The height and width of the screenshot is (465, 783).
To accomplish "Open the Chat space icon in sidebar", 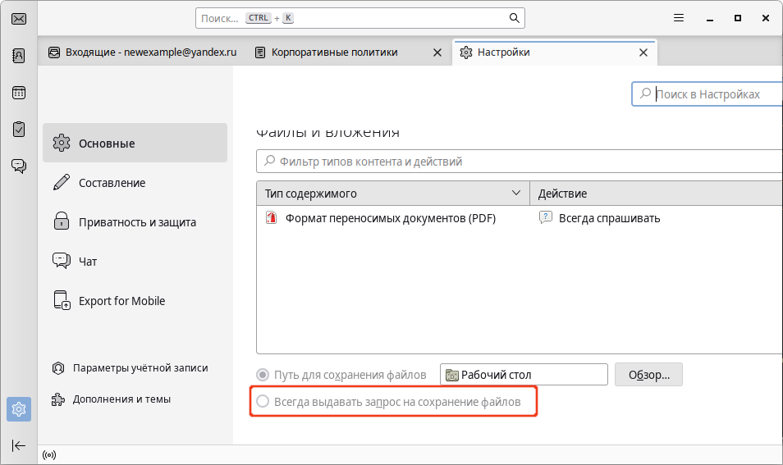I will [x=18, y=166].
